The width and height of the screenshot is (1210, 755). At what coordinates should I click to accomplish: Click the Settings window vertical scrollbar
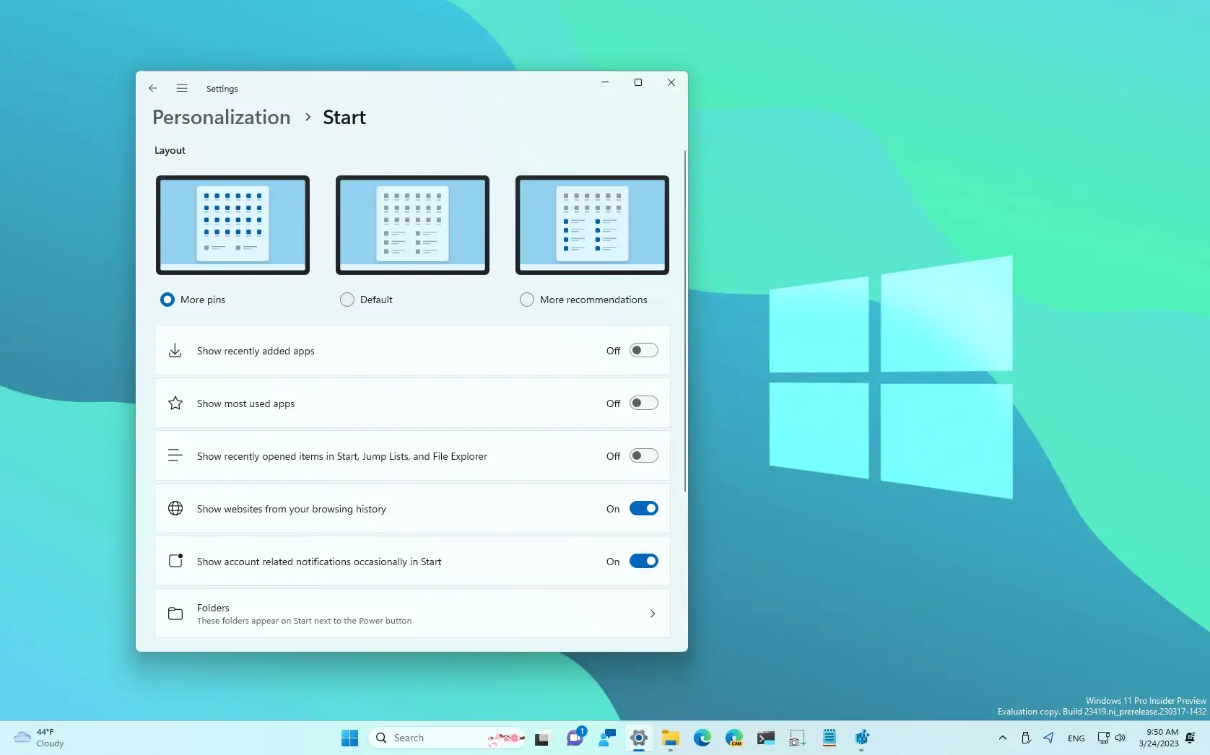point(684,321)
